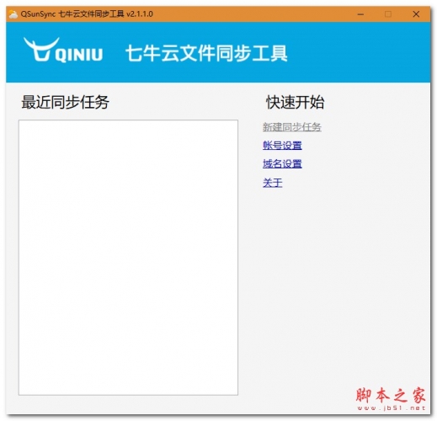The height and width of the screenshot is (421, 437).
Task: Click the QSunSync cloud icon in title bar
Action: pyautogui.click(x=13, y=14)
